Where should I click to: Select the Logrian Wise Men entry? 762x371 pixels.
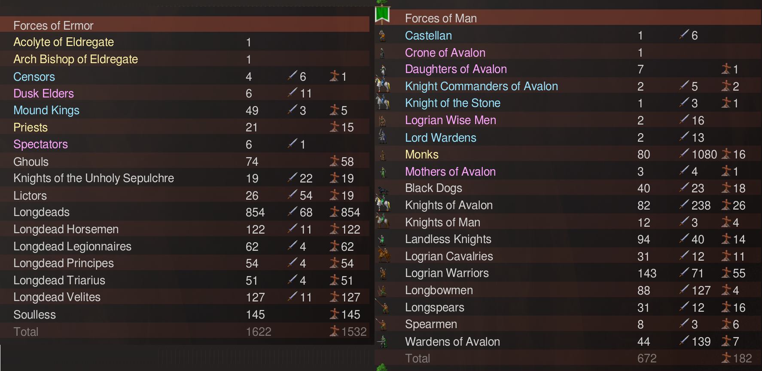pos(450,120)
